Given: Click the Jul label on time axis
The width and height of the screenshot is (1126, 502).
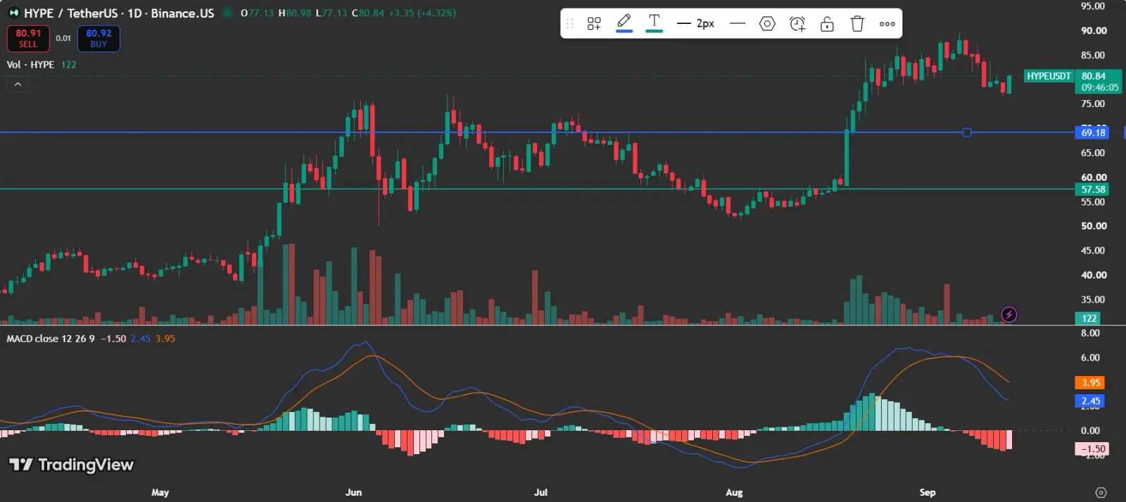Looking at the screenshot, I should tap(540, 492).
